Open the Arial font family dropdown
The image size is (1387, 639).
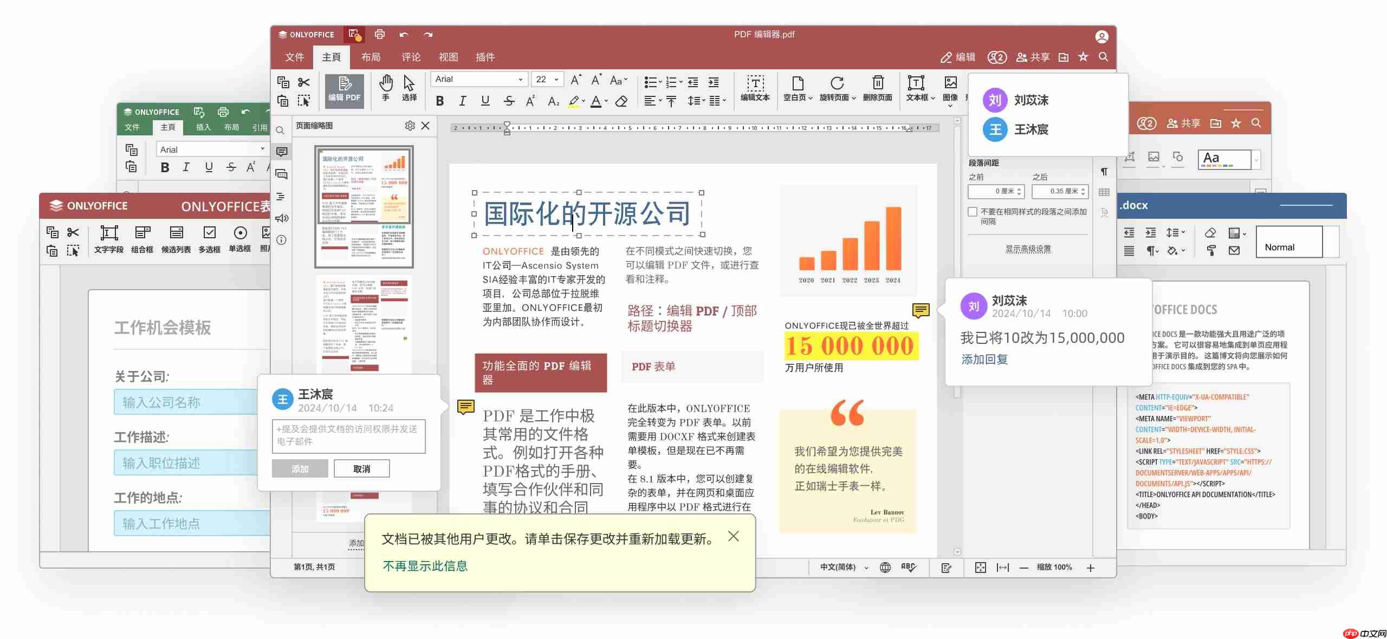(520, 79)
